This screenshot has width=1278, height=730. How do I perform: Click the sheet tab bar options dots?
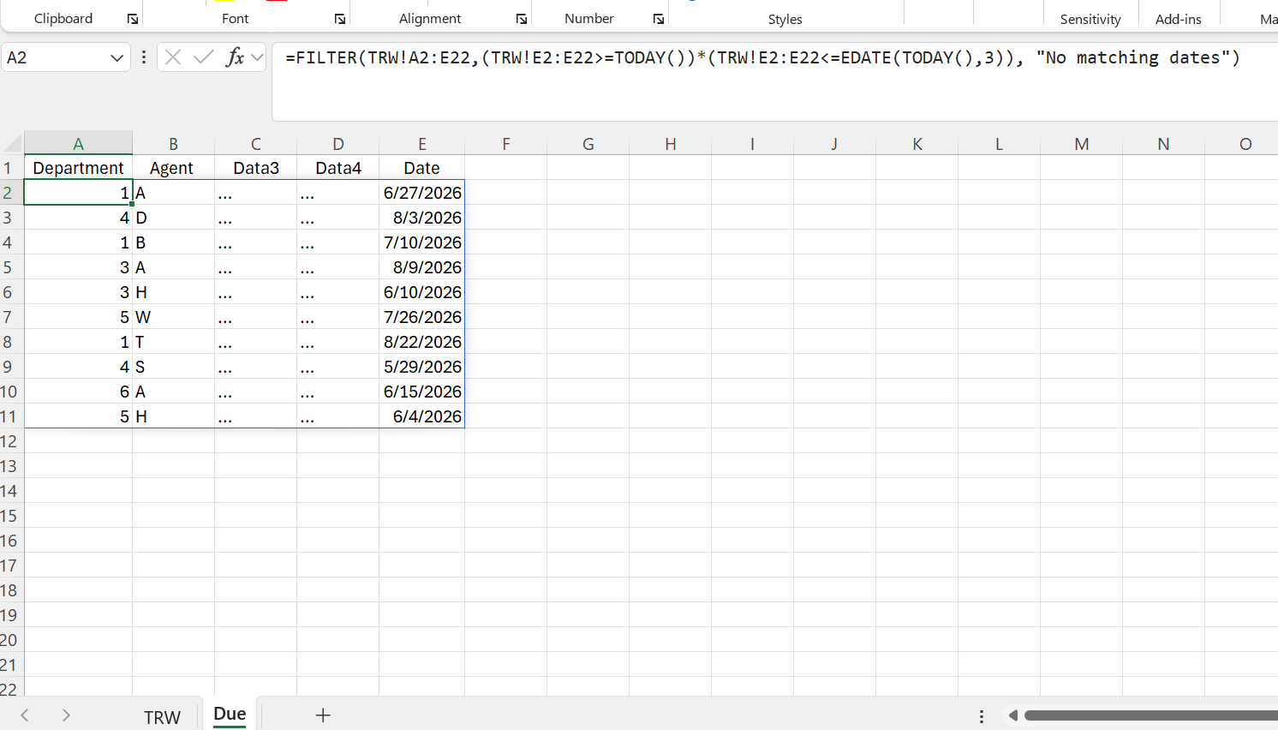[982, 716]
